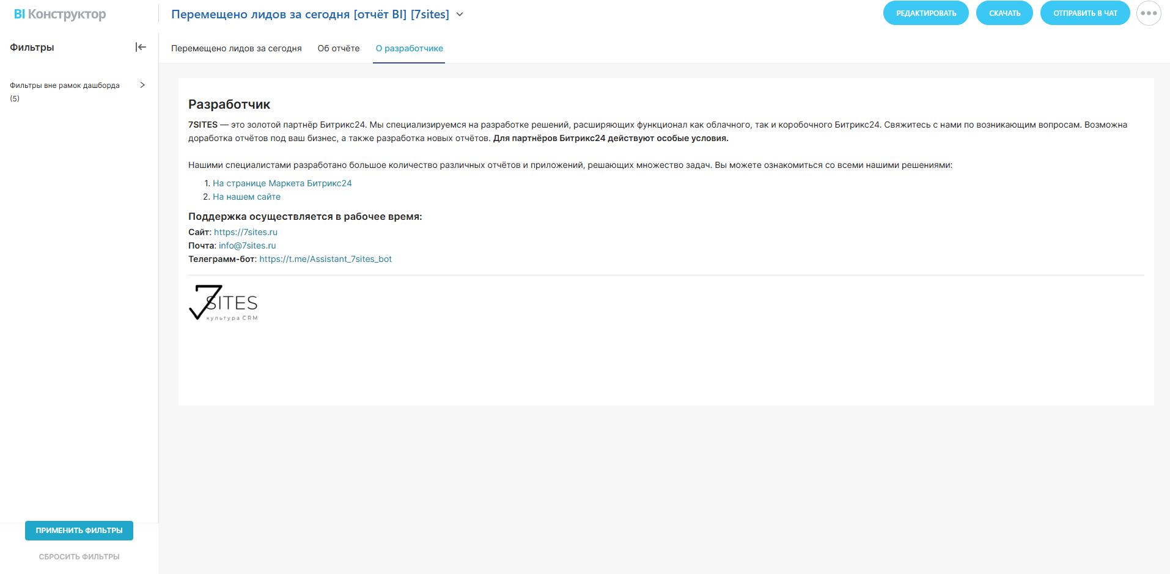Click bold text about Битрикс24 partner conditions
The image size is (1170, 574).
click(x=611, y=138)
